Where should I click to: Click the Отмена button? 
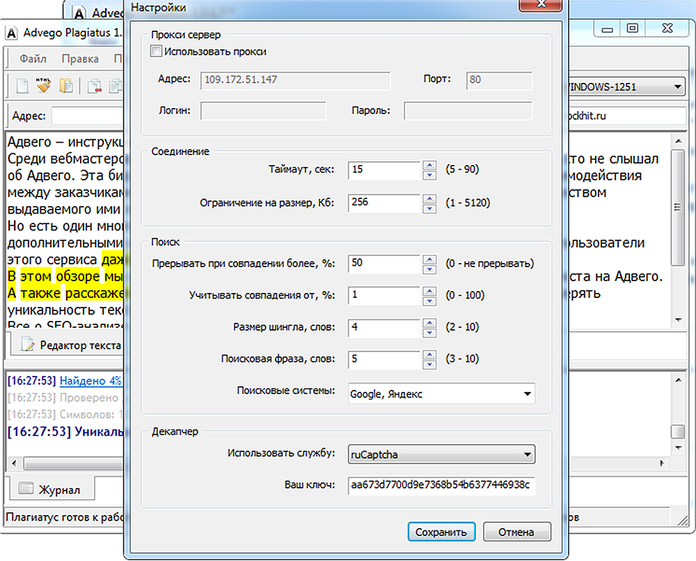click(516, 532)
